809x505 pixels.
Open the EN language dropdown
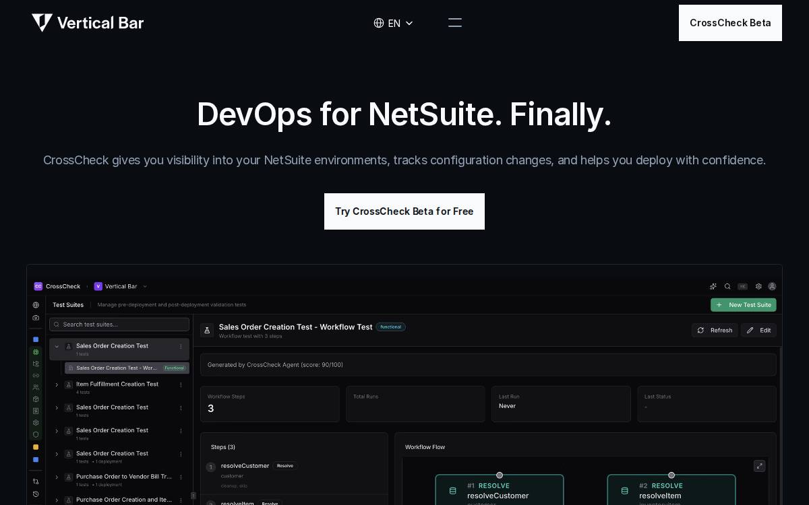click(394, 23)
